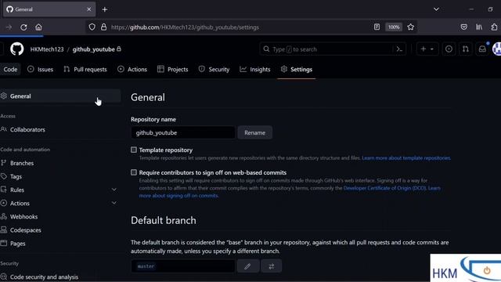501x282 pixels.
Task: Open the issues icon in the header
Action: pyautogui.click(x=449, y=49)
